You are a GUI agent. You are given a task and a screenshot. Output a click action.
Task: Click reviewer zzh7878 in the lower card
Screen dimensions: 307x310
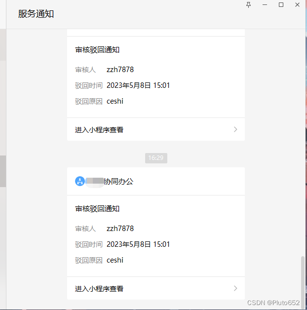coord(120,229)
